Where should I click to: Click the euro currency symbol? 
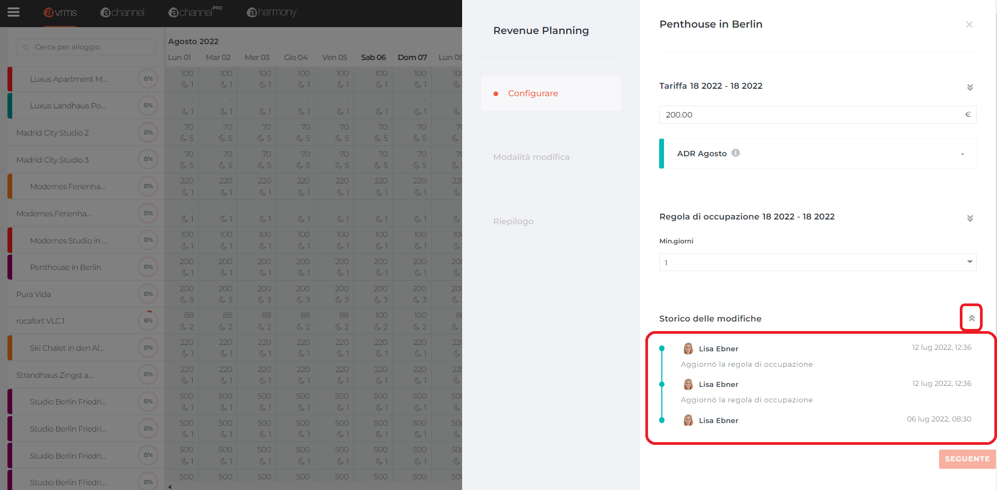(x=968, y=114)
